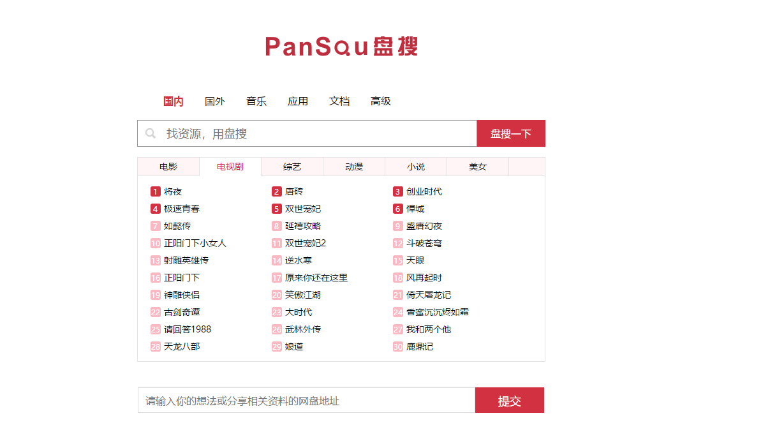Screen dimensions: 784x425
Task: Click the 悍城 link
Action: click(415, 209)
